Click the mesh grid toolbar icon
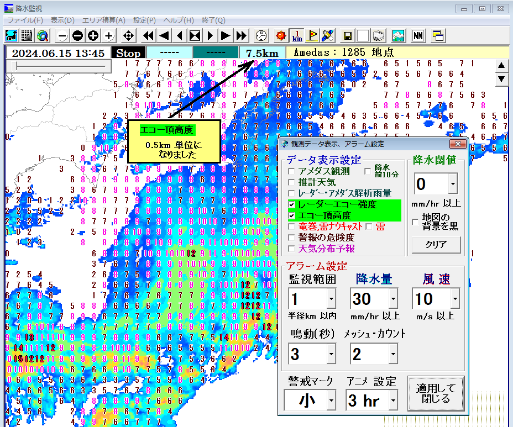513x427 pixels. point(27,36)
